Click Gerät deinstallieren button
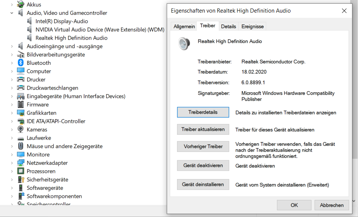The width and height of the screenshot is (358, 217). click(x=203, y=184)
